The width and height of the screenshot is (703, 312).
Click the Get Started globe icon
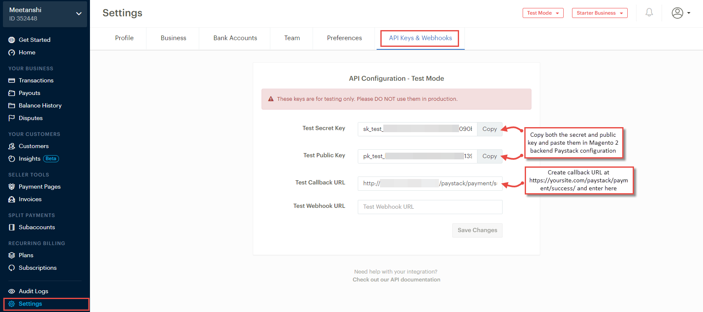click(x=12, y=40)
